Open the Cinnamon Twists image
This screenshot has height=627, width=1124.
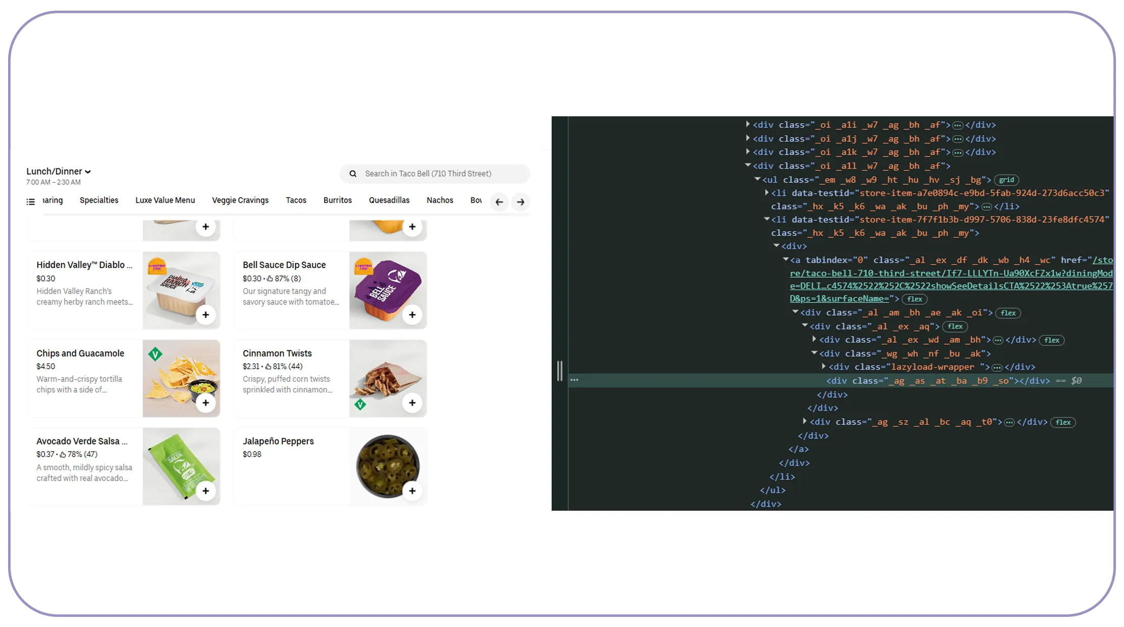[388, 378]
